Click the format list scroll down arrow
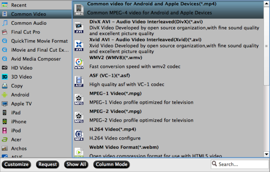The width and height of the screenshot is (270, 172). pos(266,154)
